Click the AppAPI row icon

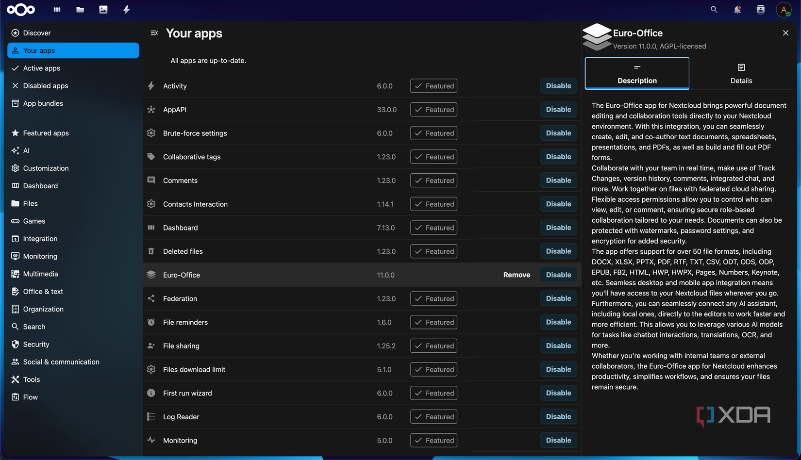point(151,110)
